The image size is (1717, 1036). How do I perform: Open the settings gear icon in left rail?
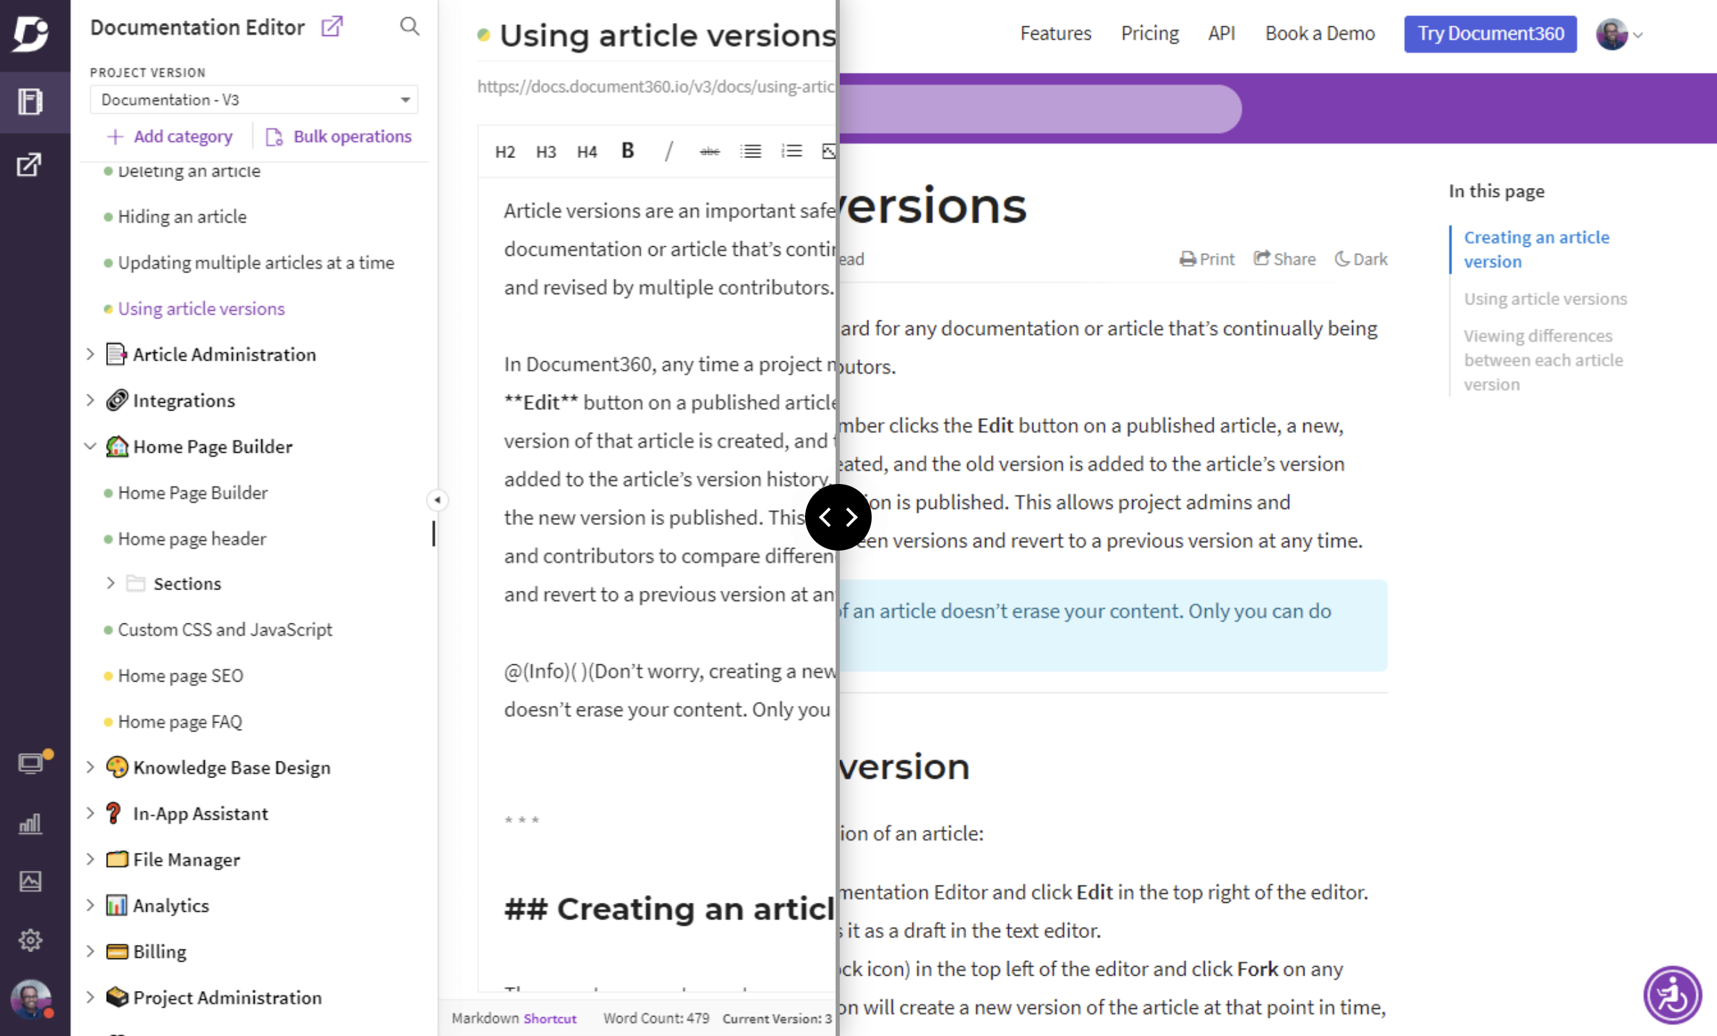[x=30, y=940]
